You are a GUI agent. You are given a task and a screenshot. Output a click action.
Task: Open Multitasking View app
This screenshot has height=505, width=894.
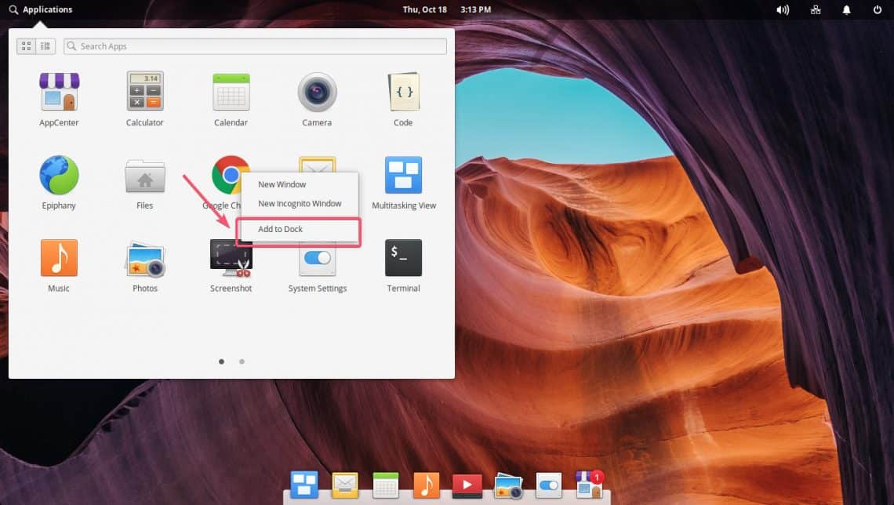coord(403,176)
